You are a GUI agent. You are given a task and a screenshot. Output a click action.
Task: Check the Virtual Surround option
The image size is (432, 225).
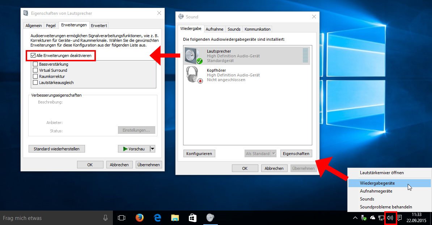pyautogui.click(x=35, y=70)
